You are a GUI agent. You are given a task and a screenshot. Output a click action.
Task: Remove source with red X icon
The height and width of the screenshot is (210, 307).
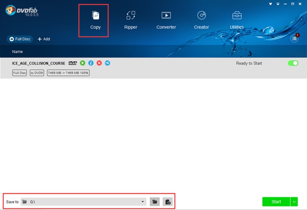99,63
